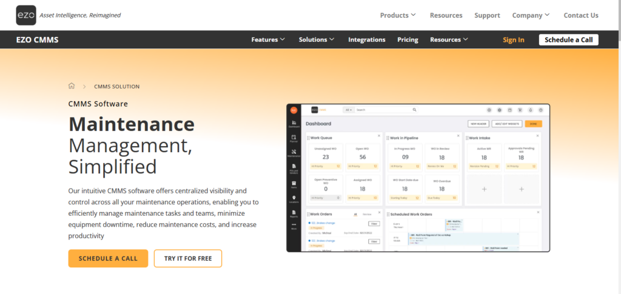Click the EZO CMMS title in nav bar
The image size is (621, 294).
click(x=37, y=39)
